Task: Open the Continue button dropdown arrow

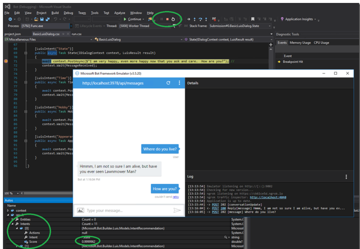Action: (143, 19)
